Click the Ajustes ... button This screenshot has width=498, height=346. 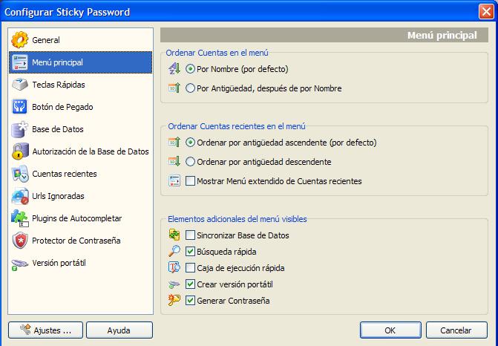(46, 330)
